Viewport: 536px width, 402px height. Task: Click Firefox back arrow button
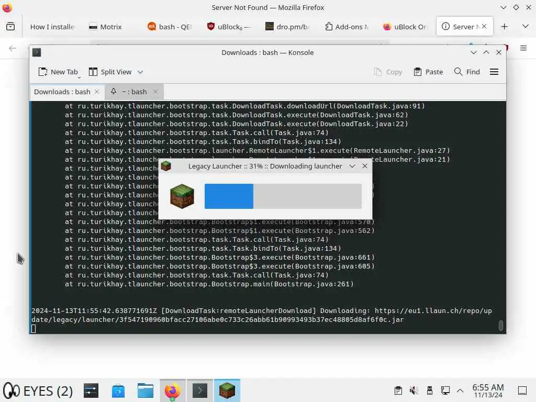point(13,48)
